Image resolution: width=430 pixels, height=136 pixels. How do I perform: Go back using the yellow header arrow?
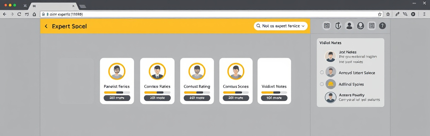pos(46,26)
